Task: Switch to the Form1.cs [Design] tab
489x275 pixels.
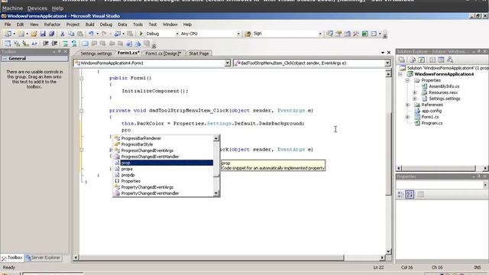Action: [x=163, y=53]
